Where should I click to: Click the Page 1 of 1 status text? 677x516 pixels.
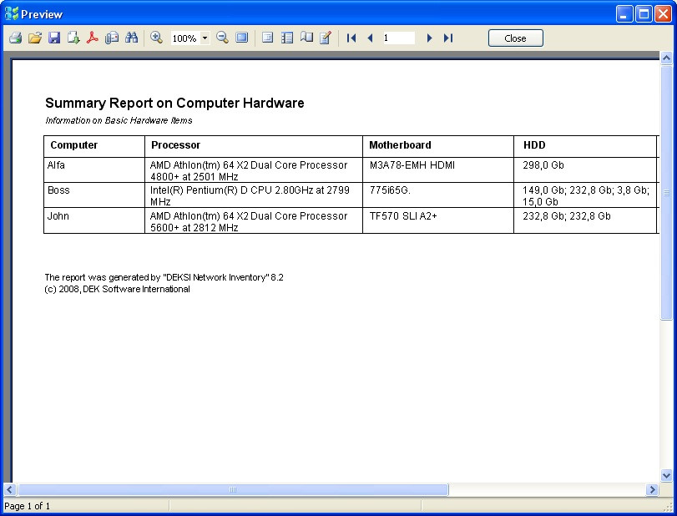point(27,506)
